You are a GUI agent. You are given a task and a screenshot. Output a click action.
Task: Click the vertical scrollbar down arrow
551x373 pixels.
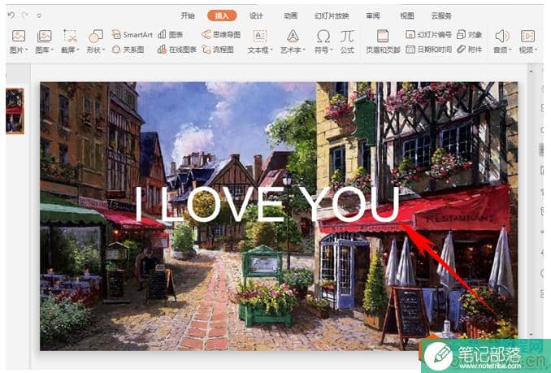click(x=531, y=334)
